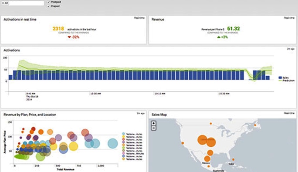The width and height of the screenshot is (298, 172).
Task: Click the last short blue bar in Activations chart
Action: (268, 78)
